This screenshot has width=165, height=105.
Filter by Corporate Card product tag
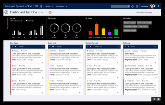(x=130, y=27)
